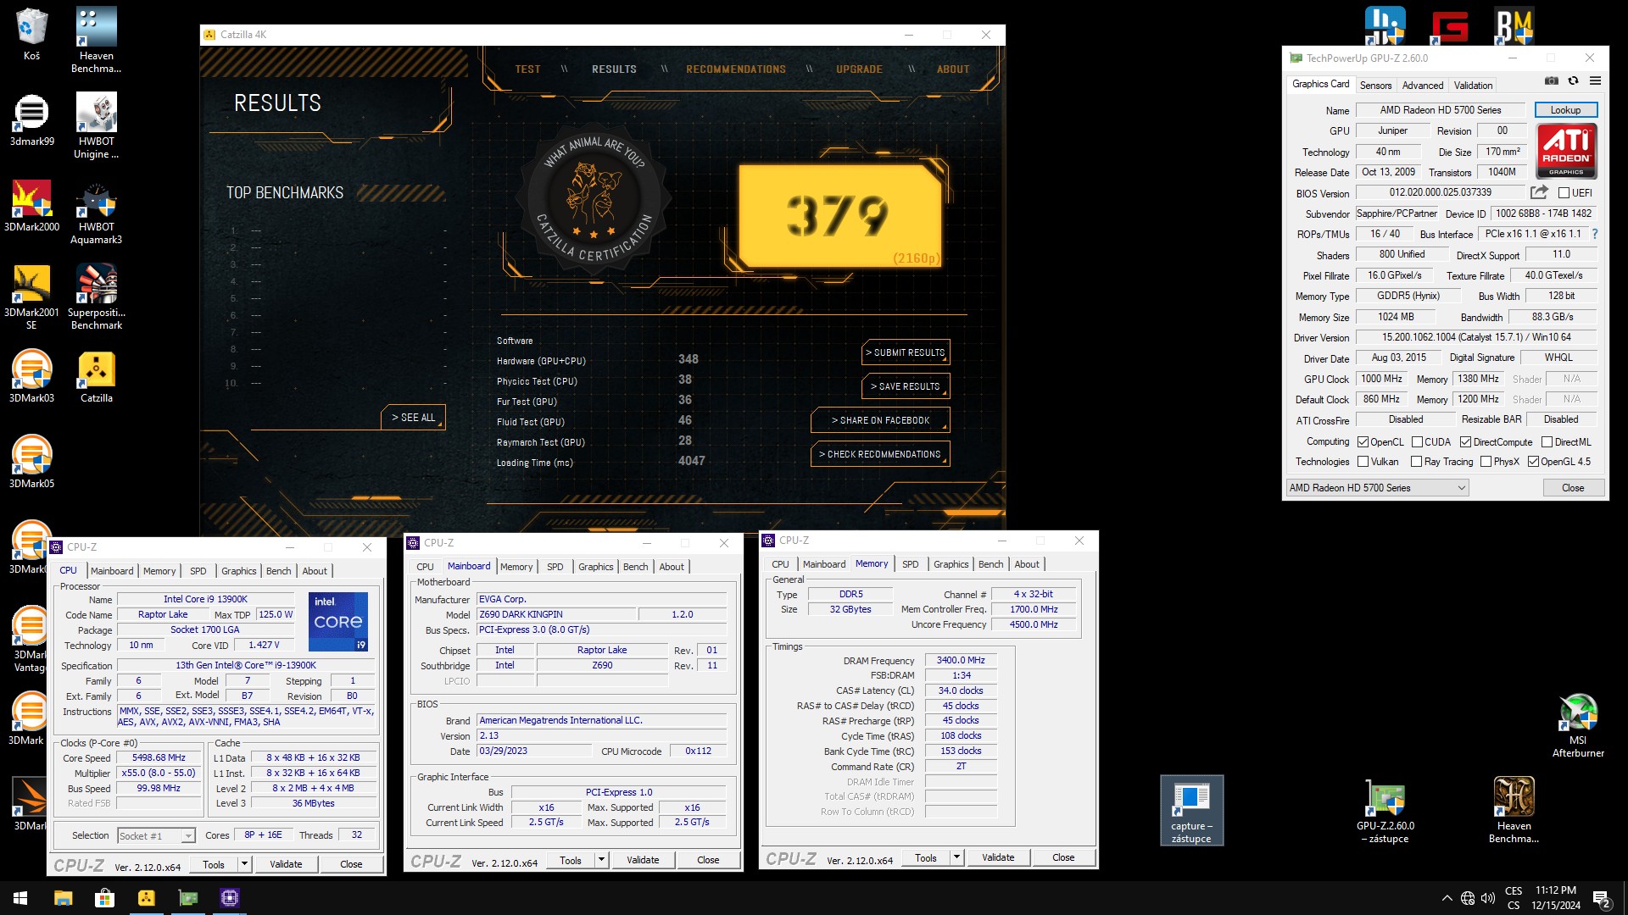Expand Tools dropdown arrow in CPU tab window
Screen dimensions: 1628x915
coord(244,864)
